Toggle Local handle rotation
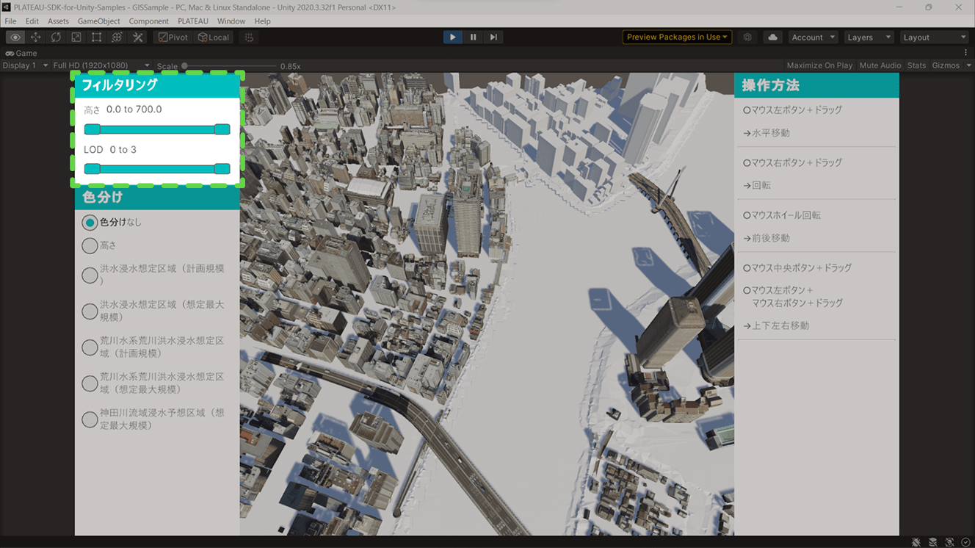This screenshot has width=975, height=548. click(x=214, y=37)
